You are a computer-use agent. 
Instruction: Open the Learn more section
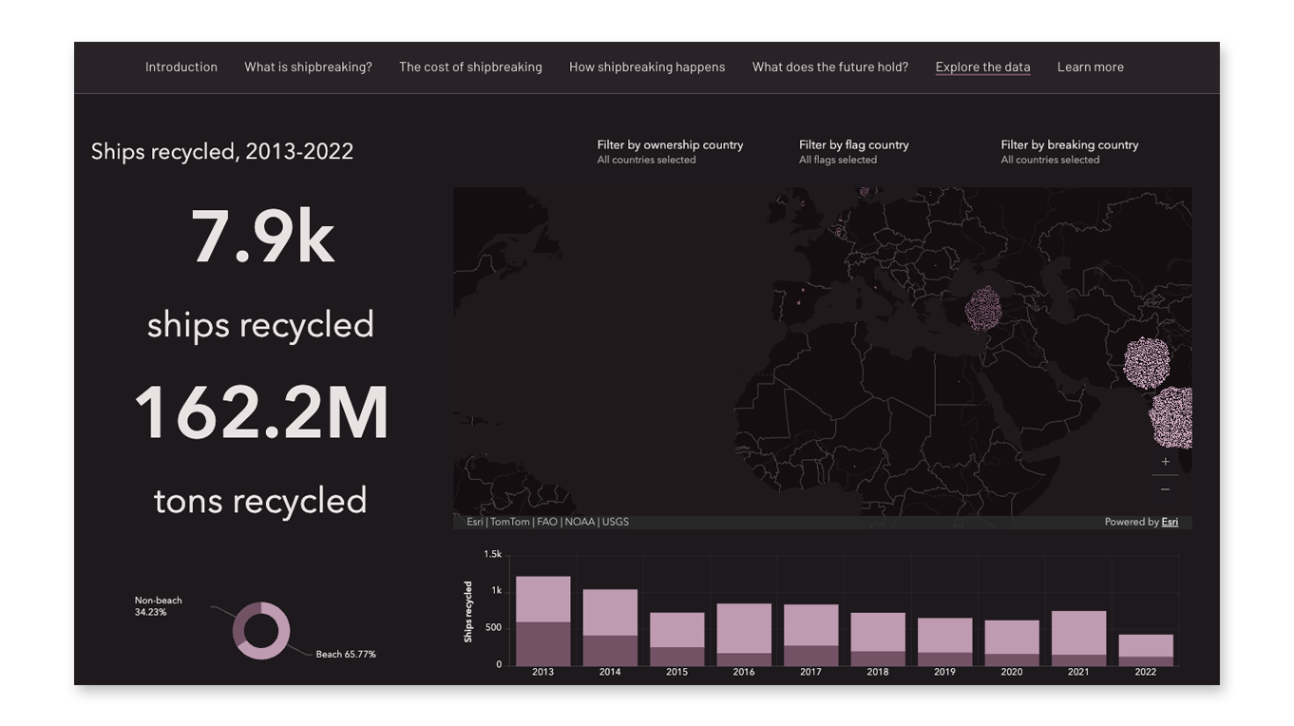point(1091,67)
